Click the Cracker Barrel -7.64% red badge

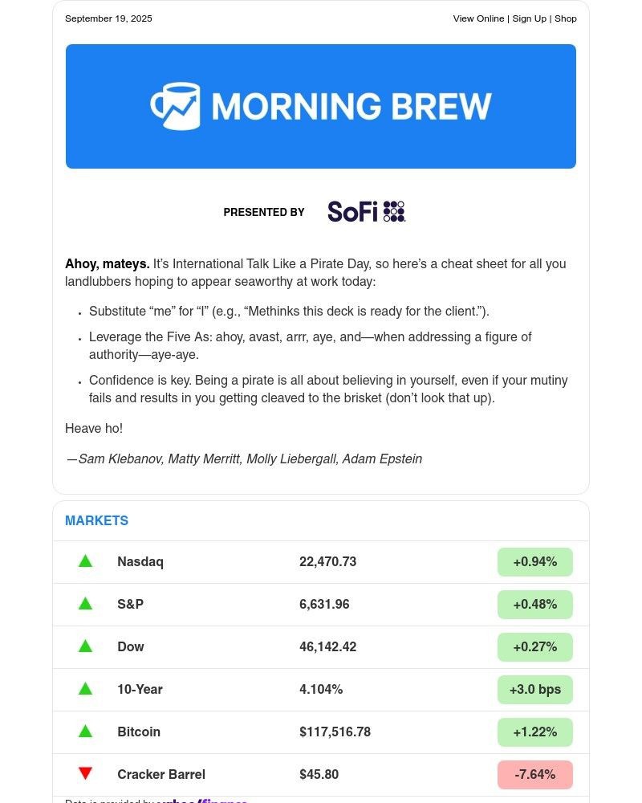click(x=534, y=775)
